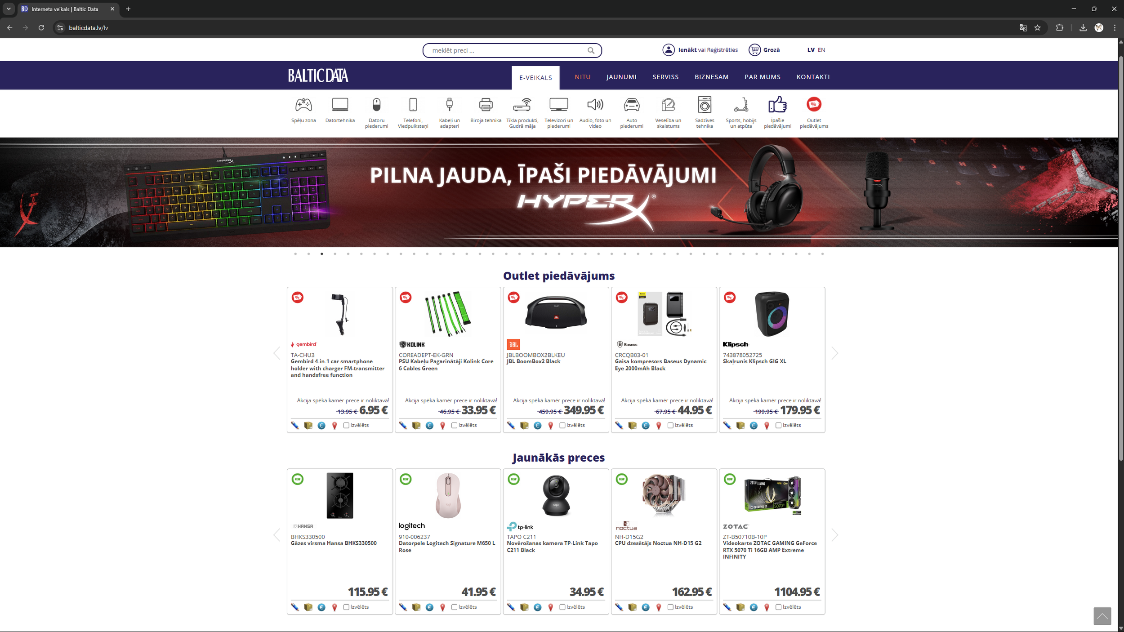
Task: Open Audio, foto un video category
Action: (x=595, y=112)
